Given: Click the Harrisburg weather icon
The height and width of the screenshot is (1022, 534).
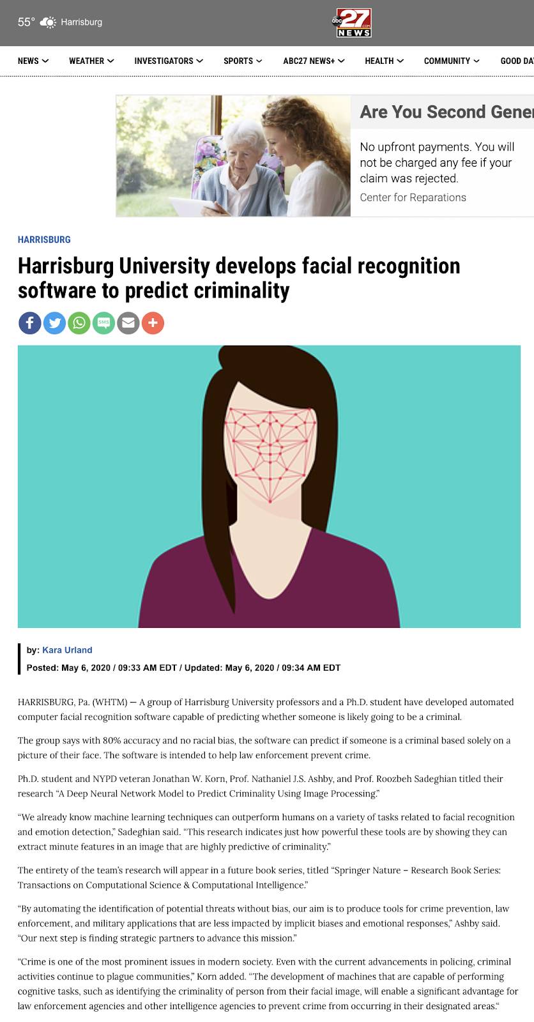Looking at the screenshot, I should click(48, 22).
